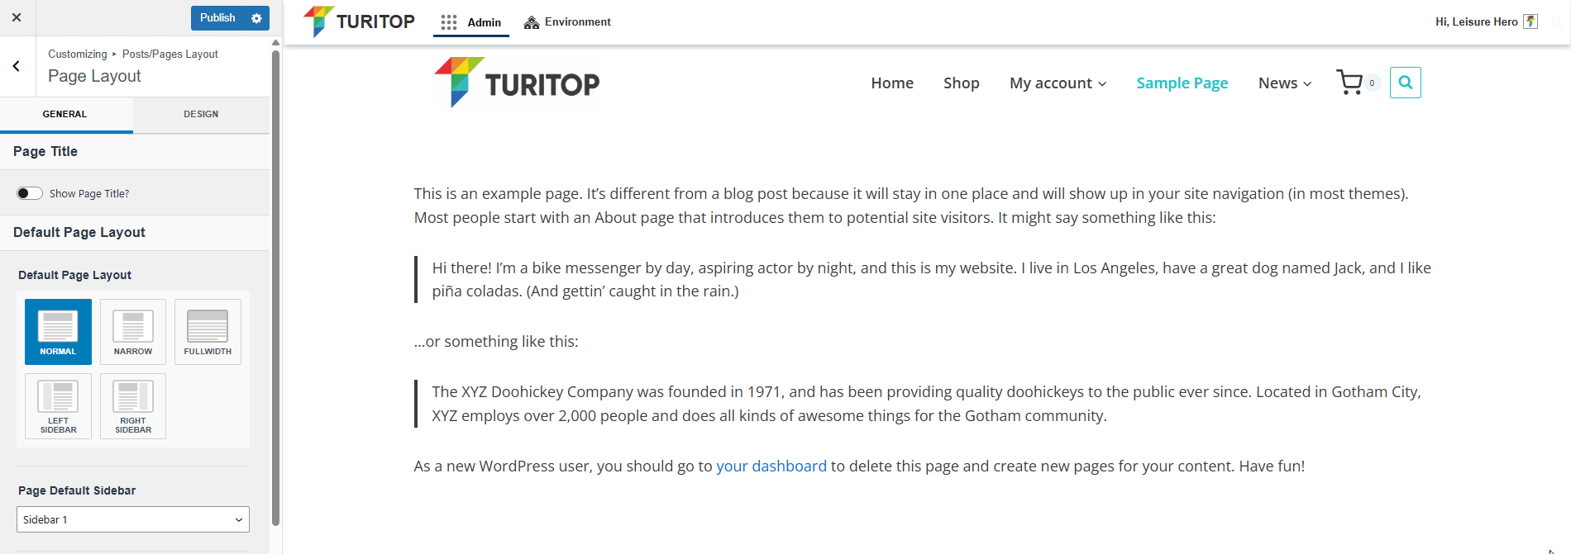Select the Narrow page layout option

pyautogui.click(x=133, y=332)
